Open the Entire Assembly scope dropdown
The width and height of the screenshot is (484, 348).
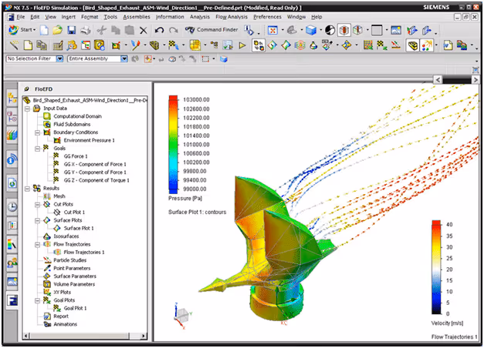click(124, 59)
